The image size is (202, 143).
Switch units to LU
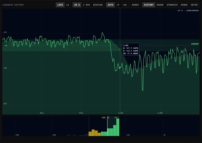tap(68, 5)
